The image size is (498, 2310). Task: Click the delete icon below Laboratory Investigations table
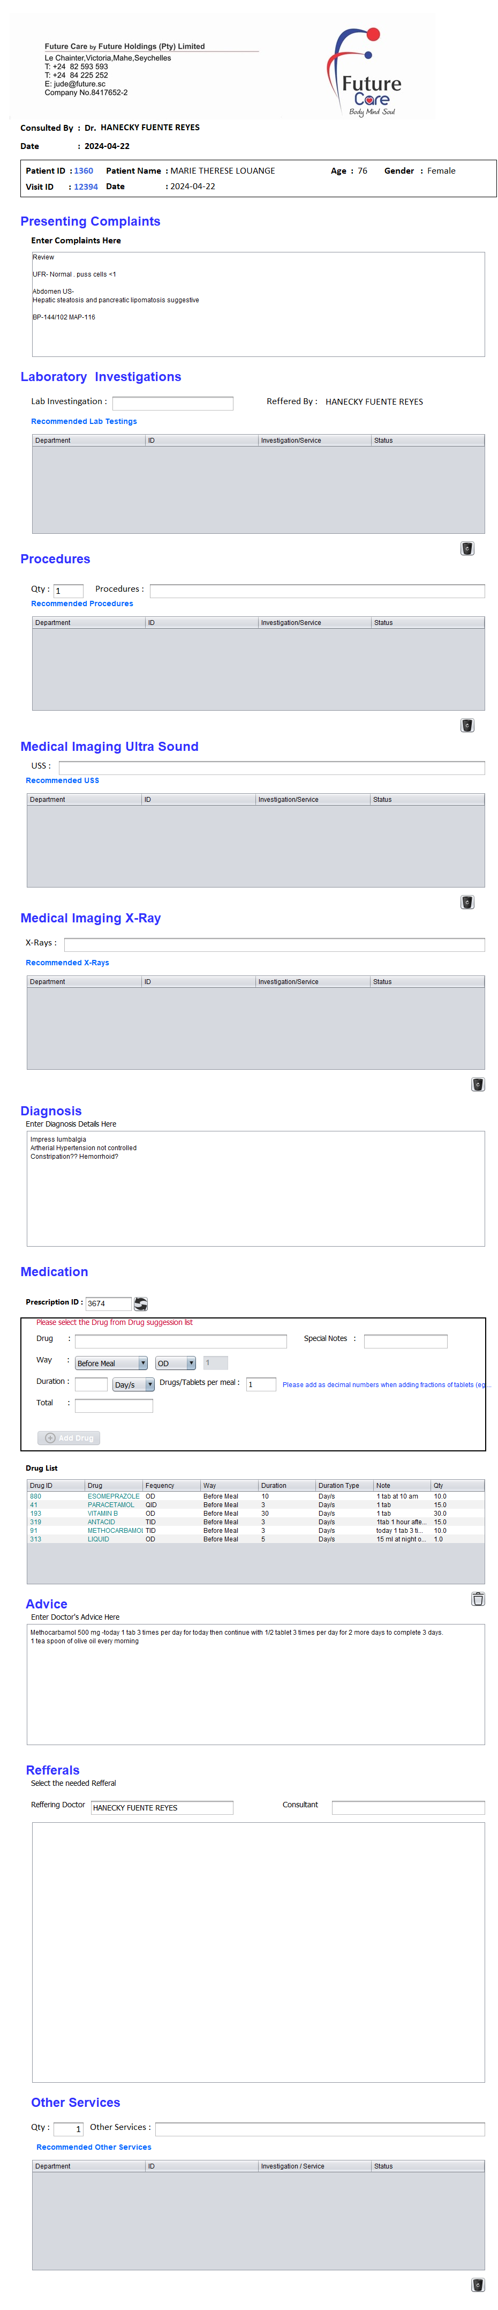click(466, 549)
